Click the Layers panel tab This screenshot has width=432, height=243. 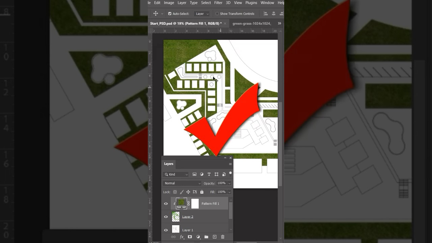pyautogui.click(x=169, y=164)
